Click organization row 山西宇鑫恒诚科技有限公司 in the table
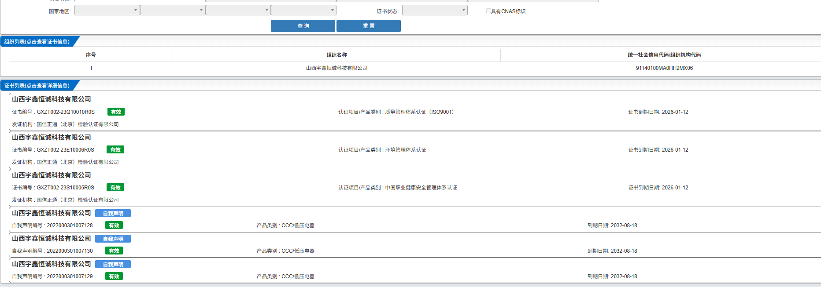The image size is (821, 287). pyautogui.click(x=337, y=68)
